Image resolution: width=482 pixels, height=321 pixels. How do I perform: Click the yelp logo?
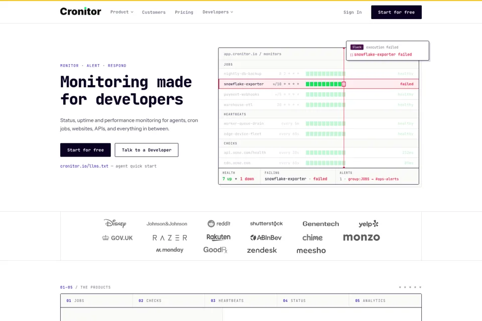(369, 224)
